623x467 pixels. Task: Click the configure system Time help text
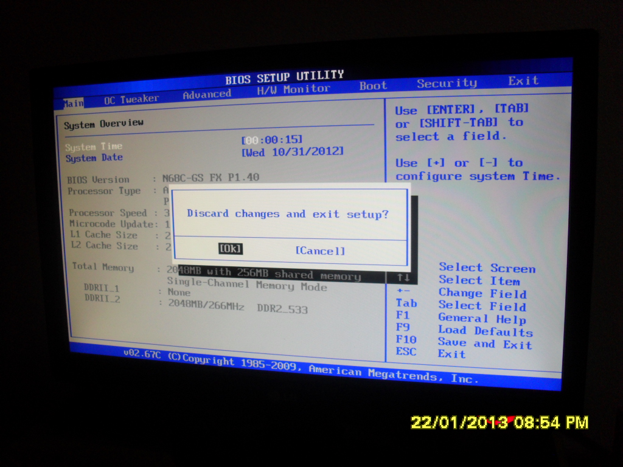[478, 176]
